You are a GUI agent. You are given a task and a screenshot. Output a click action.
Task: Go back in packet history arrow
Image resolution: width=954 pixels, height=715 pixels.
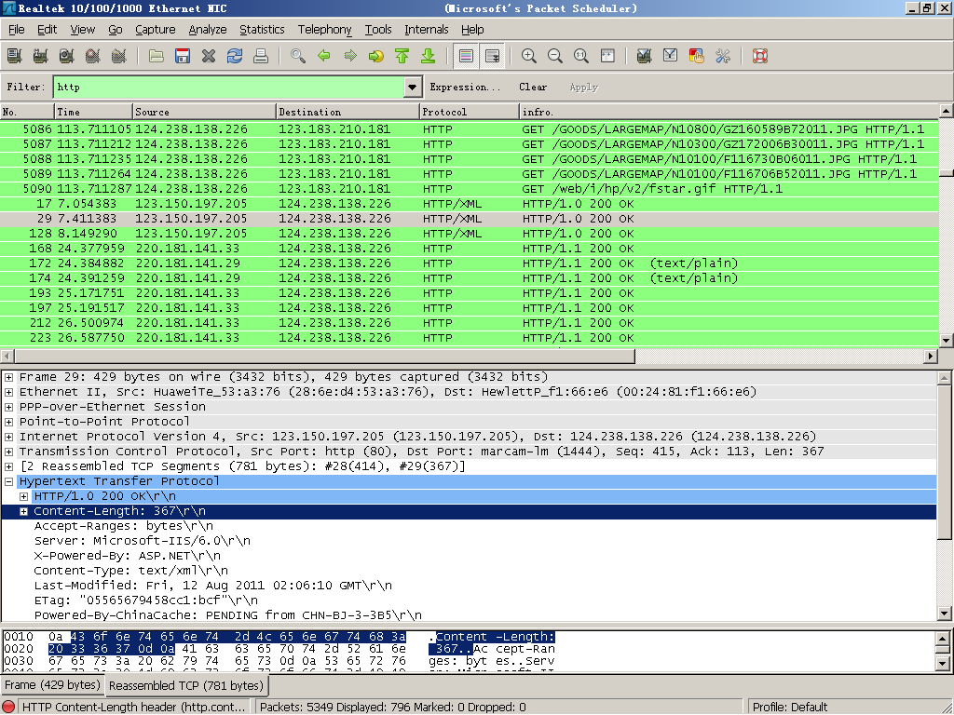(x=324, y=56)
